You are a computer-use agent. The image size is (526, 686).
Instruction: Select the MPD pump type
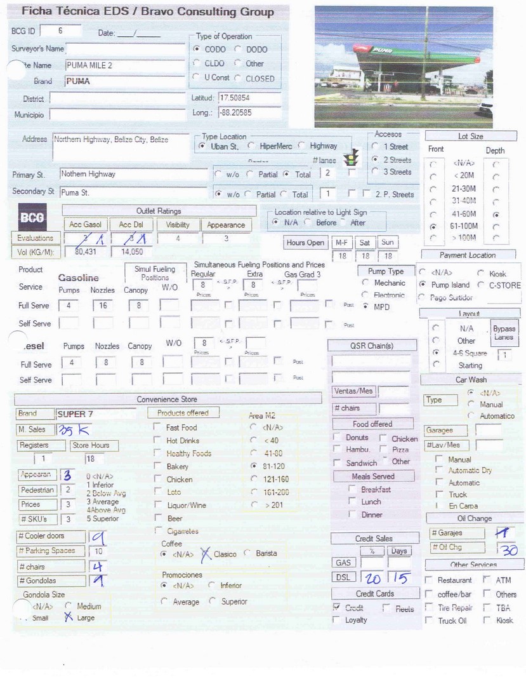tap(365, 307)
